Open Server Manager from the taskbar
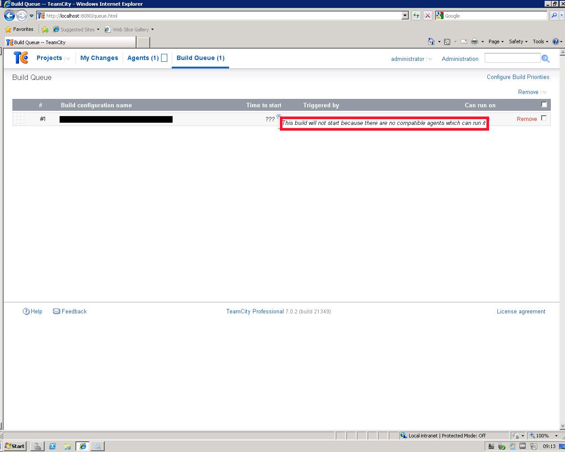The width and height of the screenshot is (565, 452). pos(38,446)
